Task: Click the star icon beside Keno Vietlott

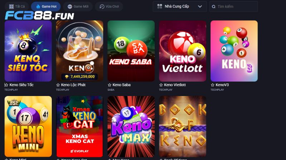Action: [161, 85]
